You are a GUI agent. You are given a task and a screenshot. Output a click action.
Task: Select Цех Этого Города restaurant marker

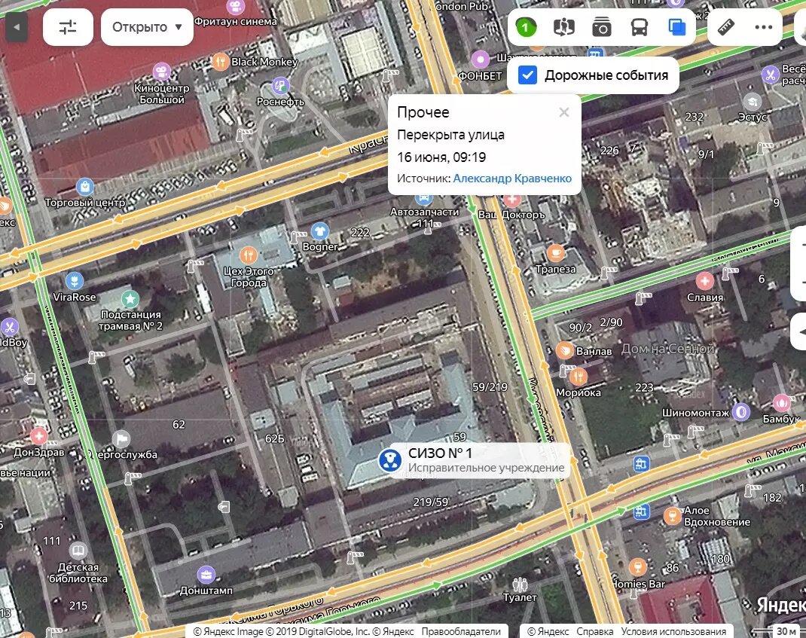pyautogui.click(x=249, y=255)
